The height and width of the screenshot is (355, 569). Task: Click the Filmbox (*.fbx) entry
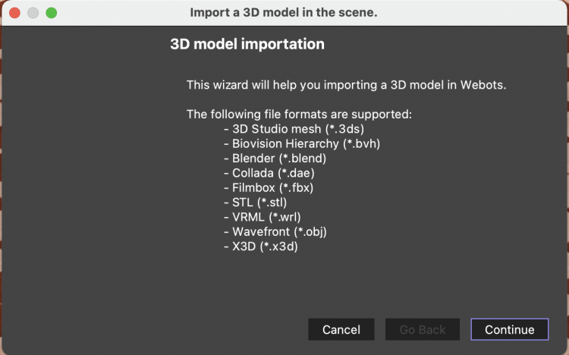(268, 187)
